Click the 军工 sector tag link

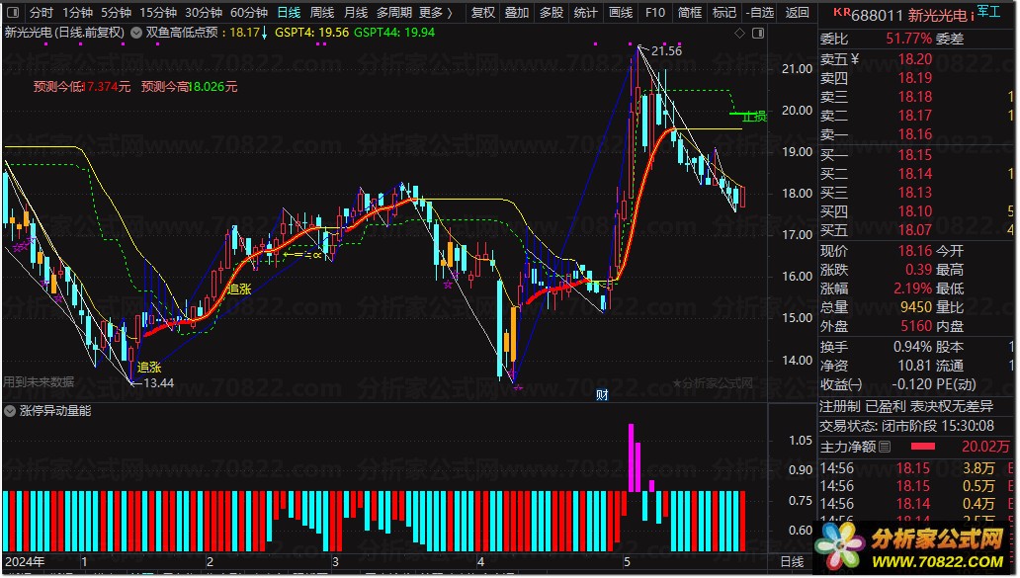coord(988,11)
